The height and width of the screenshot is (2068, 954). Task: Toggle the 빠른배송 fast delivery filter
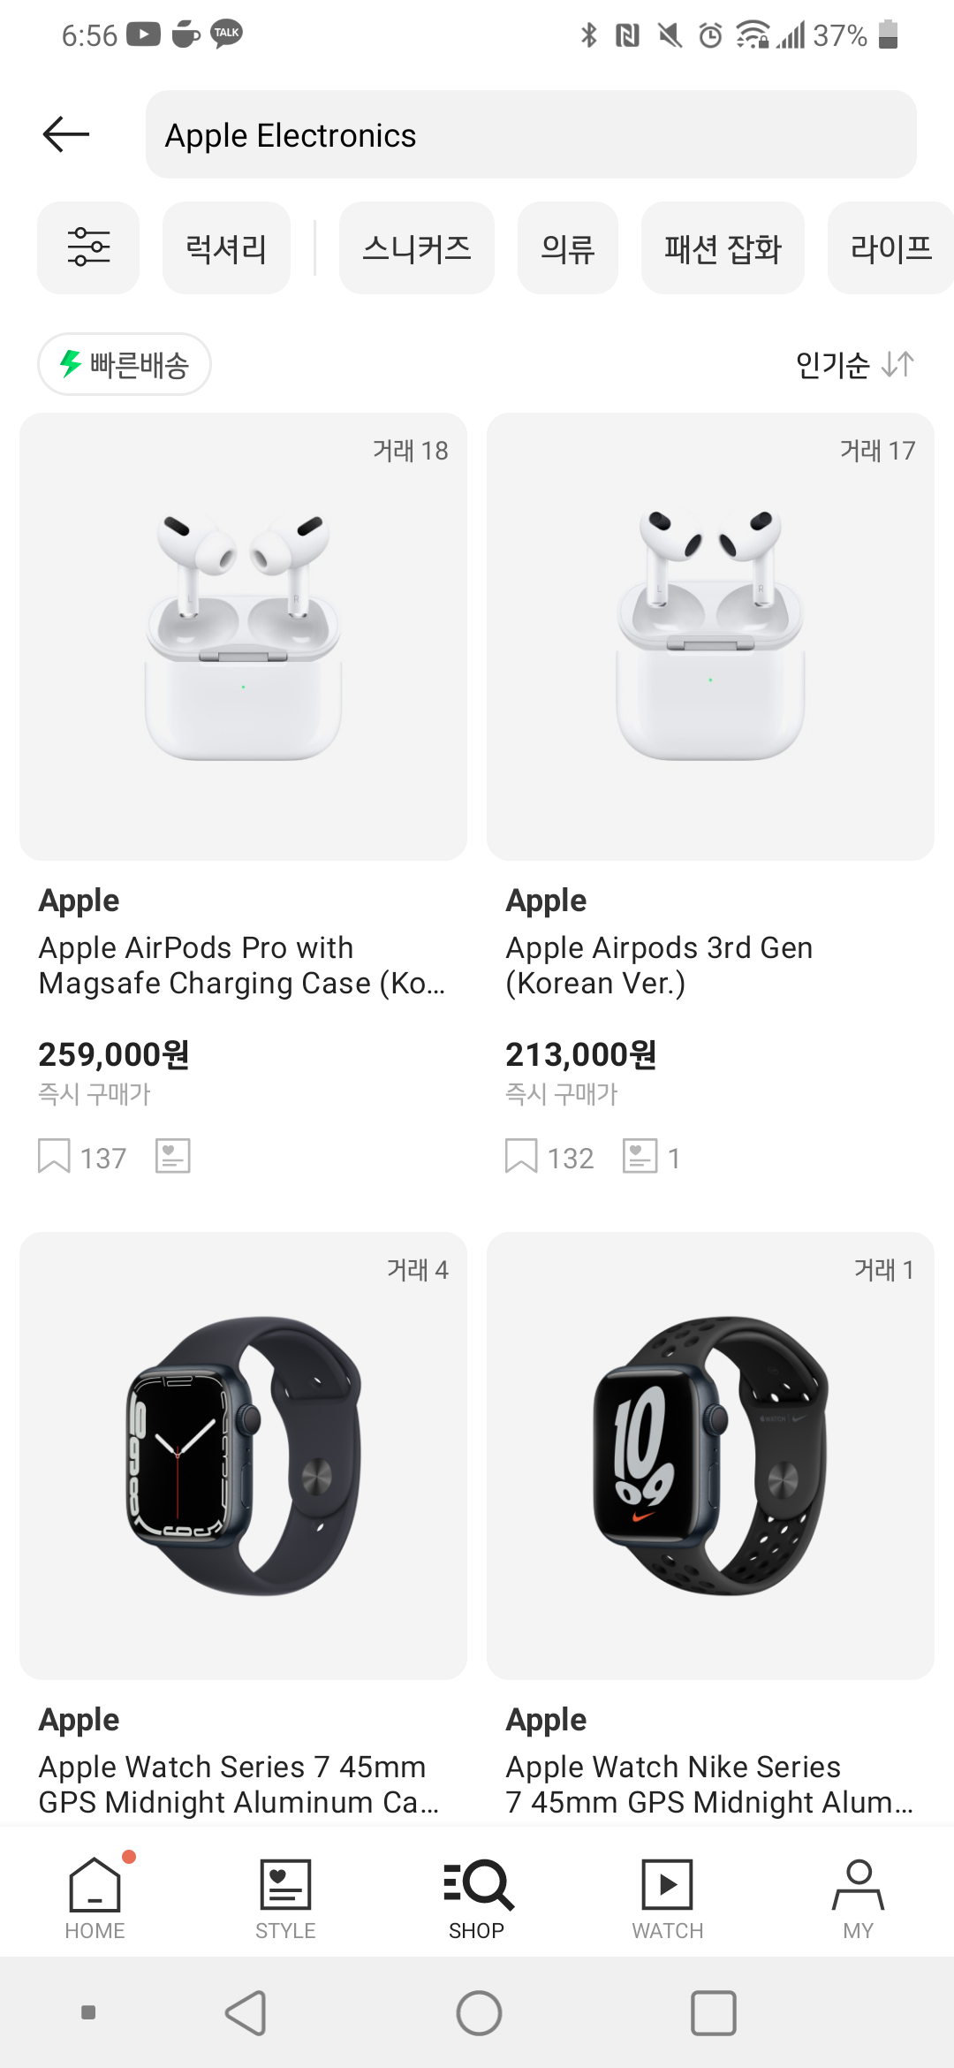[x=125, y=364]
